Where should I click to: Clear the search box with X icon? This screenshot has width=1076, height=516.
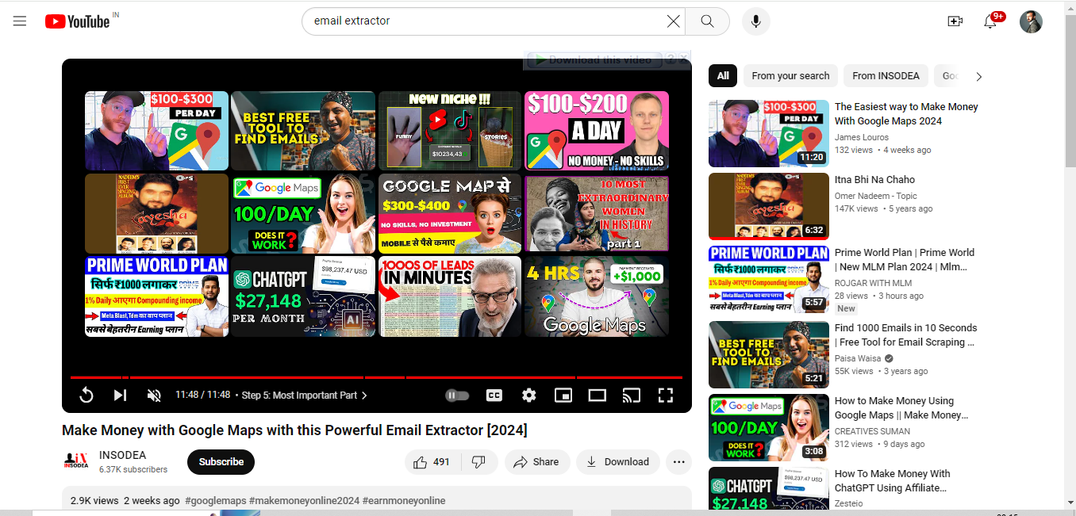pyautogui.click(x=673, y=21)
